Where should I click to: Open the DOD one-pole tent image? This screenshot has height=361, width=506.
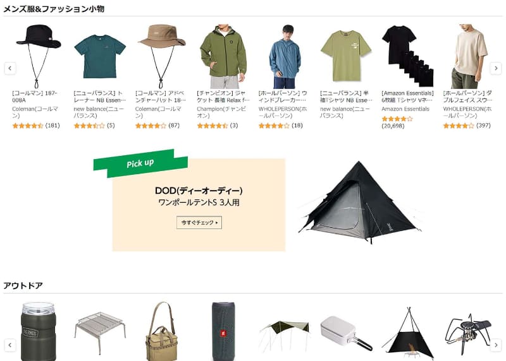coord(359,202)
